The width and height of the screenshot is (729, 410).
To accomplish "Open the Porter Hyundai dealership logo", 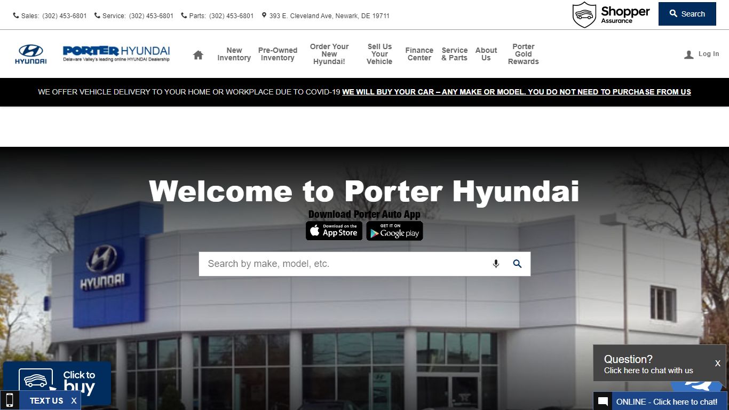I will tap(116, 53).
